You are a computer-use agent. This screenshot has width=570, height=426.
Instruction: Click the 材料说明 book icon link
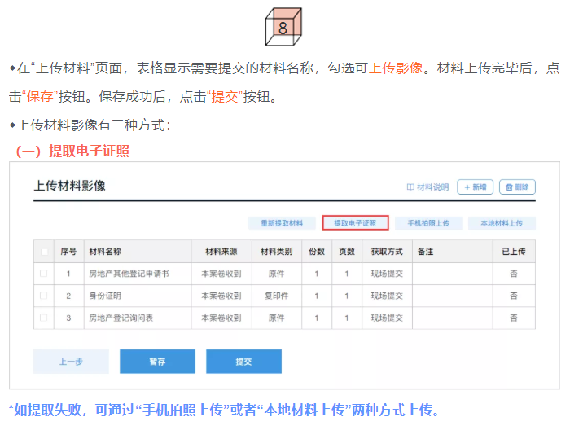coord(427,187)
